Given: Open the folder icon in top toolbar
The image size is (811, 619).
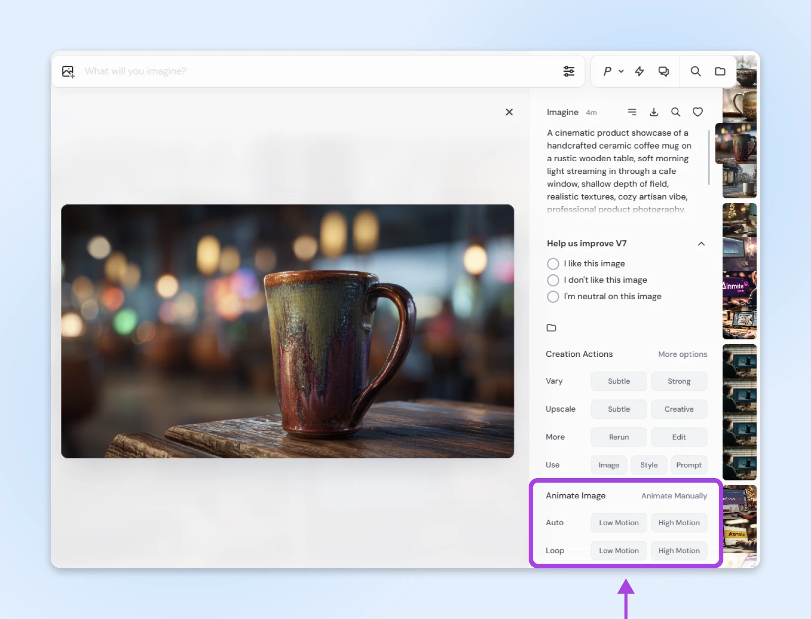Looking at the screenshot, I should 720,71.
